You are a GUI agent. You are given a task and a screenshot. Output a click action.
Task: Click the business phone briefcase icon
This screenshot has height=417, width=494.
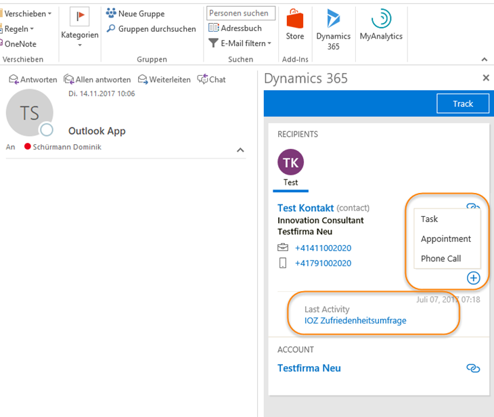(x=283, y=248)
